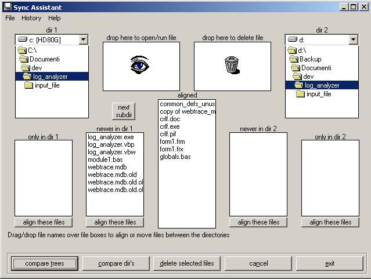Click the Sync Assistant title bar icon
Screen dimensions: 371x279
(x=6, y=6)
